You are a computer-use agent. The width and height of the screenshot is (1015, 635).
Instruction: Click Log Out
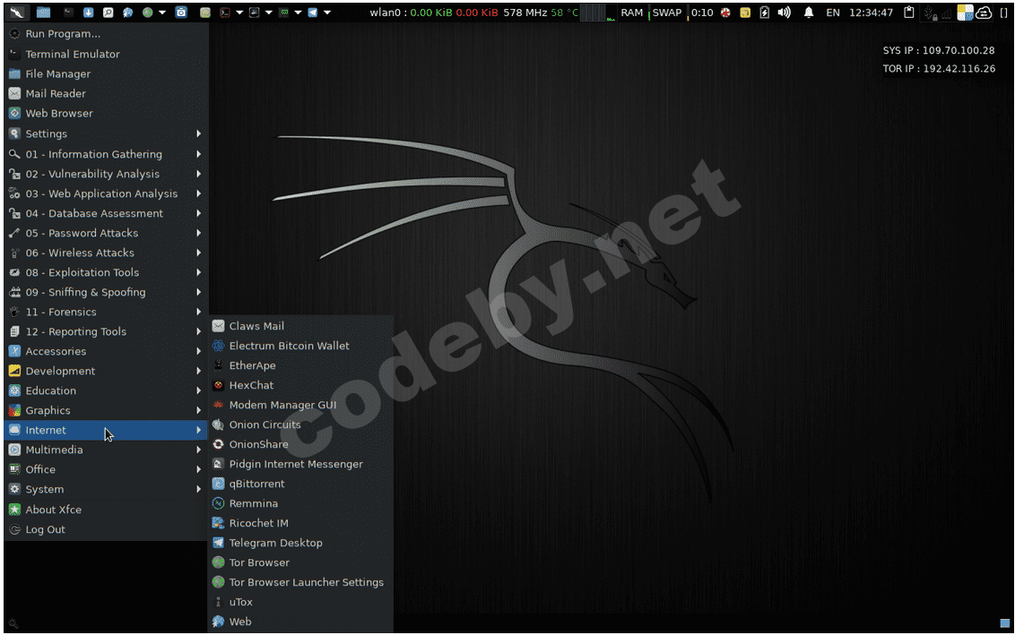click(106, 529)
